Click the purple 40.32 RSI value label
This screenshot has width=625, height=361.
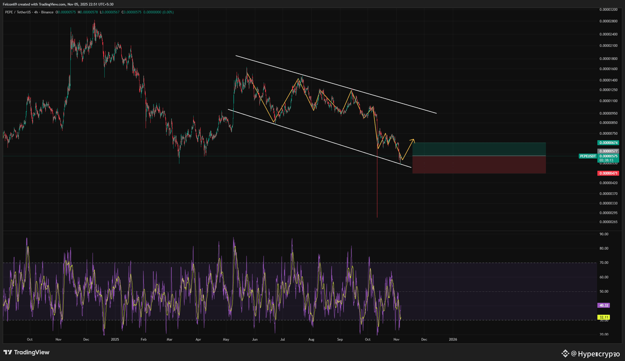pyautogui.click(x=603, y=305)
